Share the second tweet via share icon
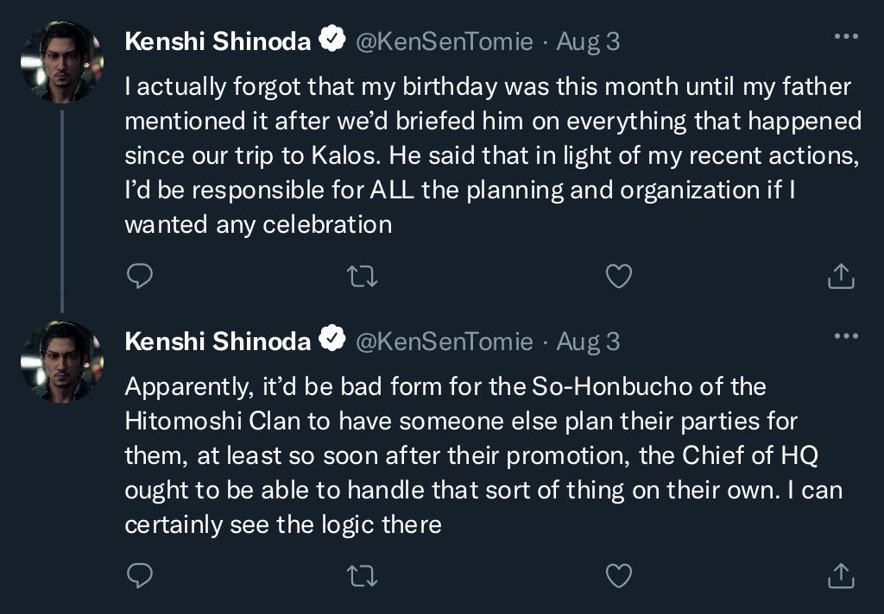Image resolution: width=884 pixels, height=614 pixels. pyautogui.click(x=841, y=575)
